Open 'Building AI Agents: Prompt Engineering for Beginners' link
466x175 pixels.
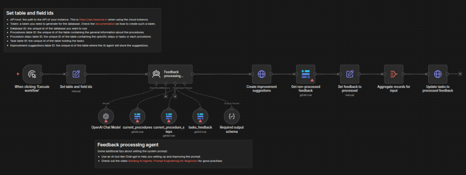(x=163, y=161)
